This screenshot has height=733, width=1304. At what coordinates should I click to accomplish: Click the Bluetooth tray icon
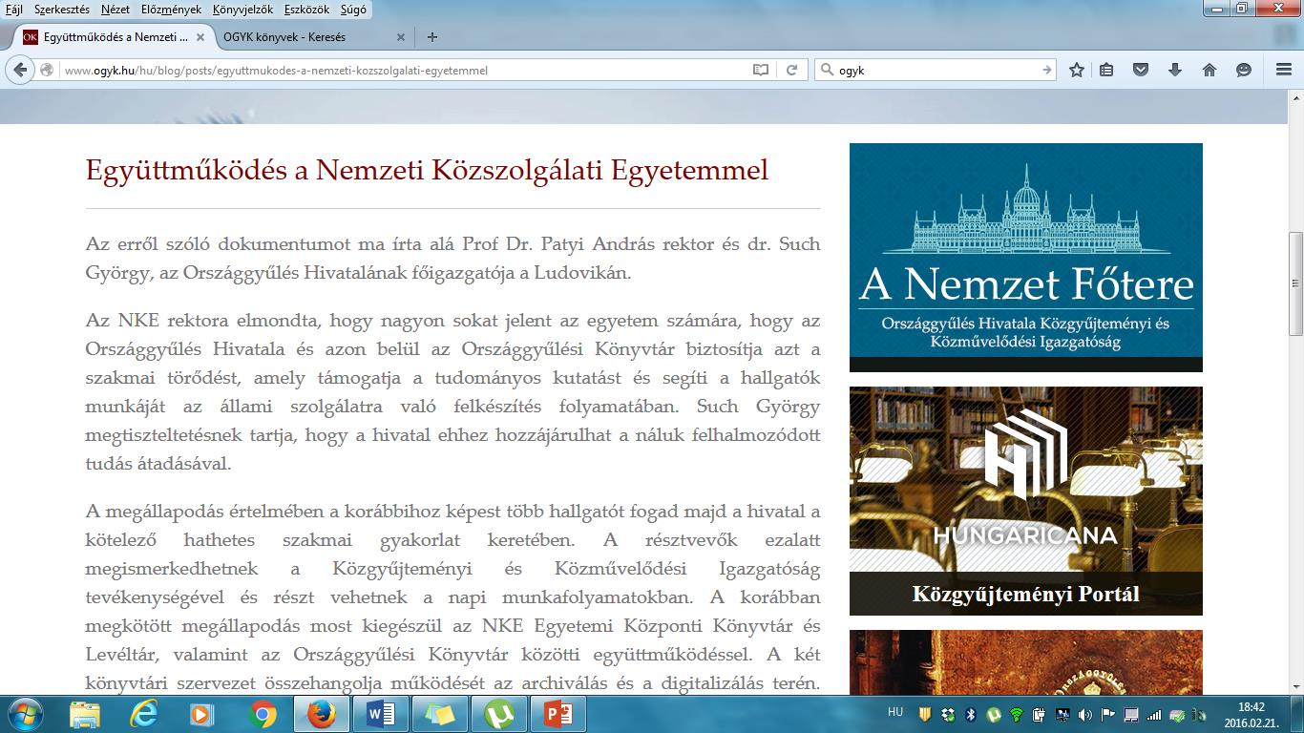[x=970, y=715]
